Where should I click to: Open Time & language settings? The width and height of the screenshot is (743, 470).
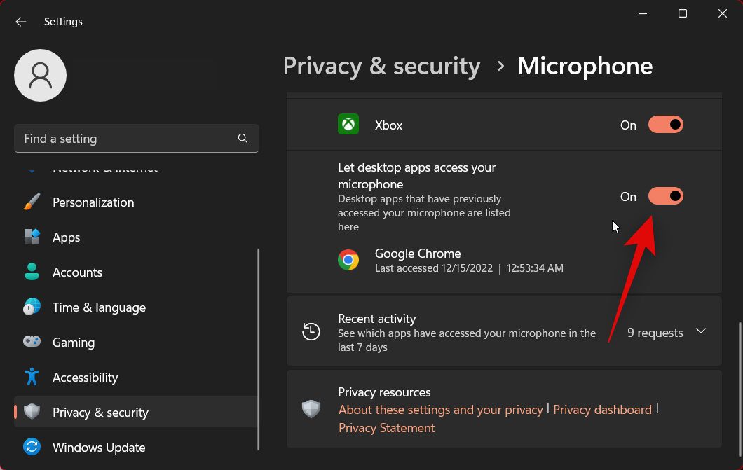point(99,307)
